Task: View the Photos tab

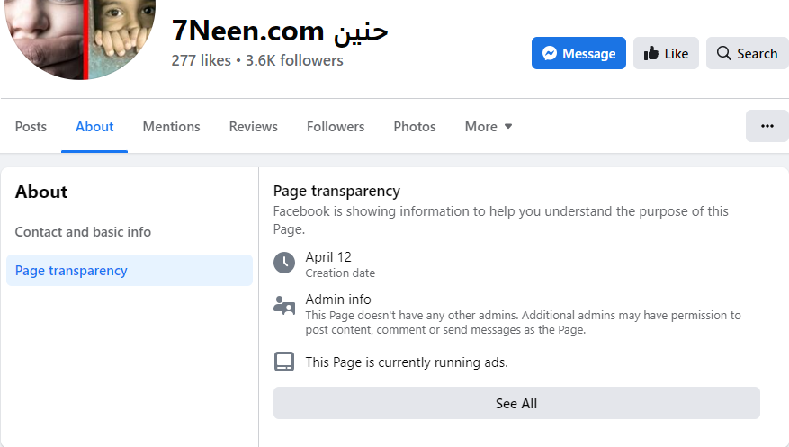Action: tap(415, 127)
